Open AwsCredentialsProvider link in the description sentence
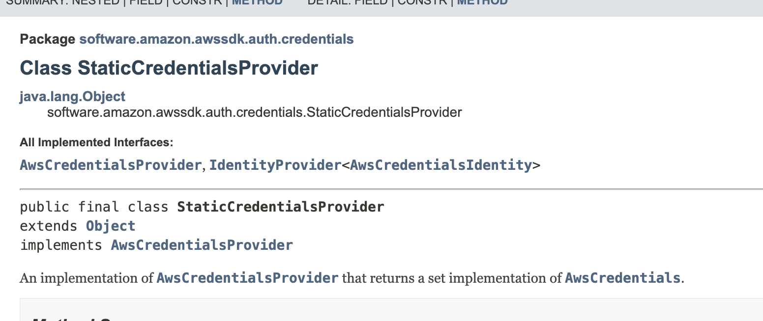763x321 pixels. coord(247,278)
